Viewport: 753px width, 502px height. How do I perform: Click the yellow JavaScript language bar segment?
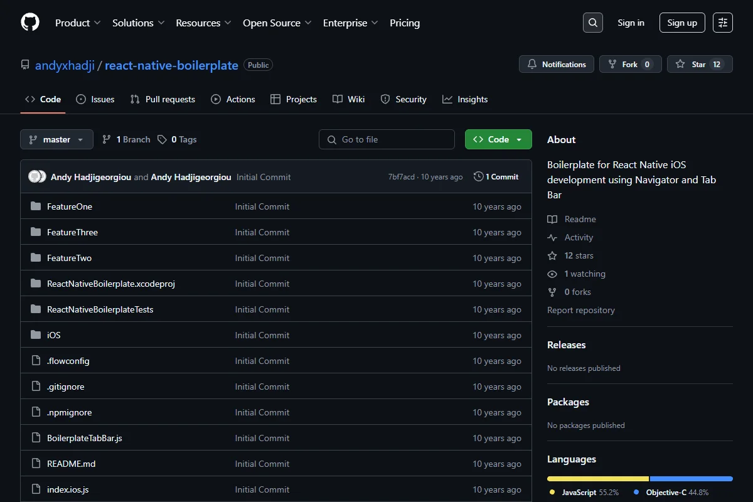tap(598, 478)
